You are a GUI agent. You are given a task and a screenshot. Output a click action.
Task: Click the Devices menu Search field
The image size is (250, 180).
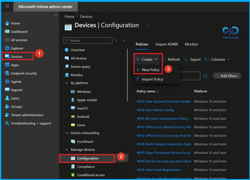pos(88,41)
